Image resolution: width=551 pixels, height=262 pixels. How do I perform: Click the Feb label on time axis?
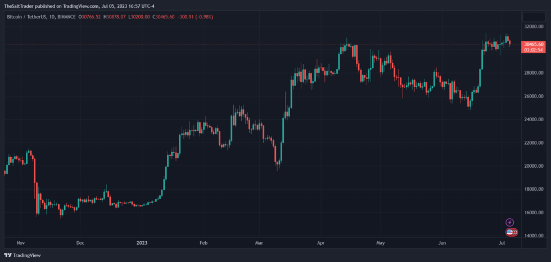pos(203,243)
